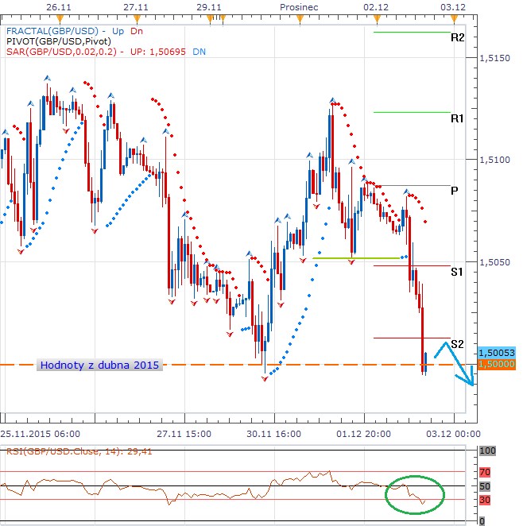Image resolution: width=523 pixels, height=526 pixels.
Task: Click the R2 resistance level label
Action: (x=457, y=37)
